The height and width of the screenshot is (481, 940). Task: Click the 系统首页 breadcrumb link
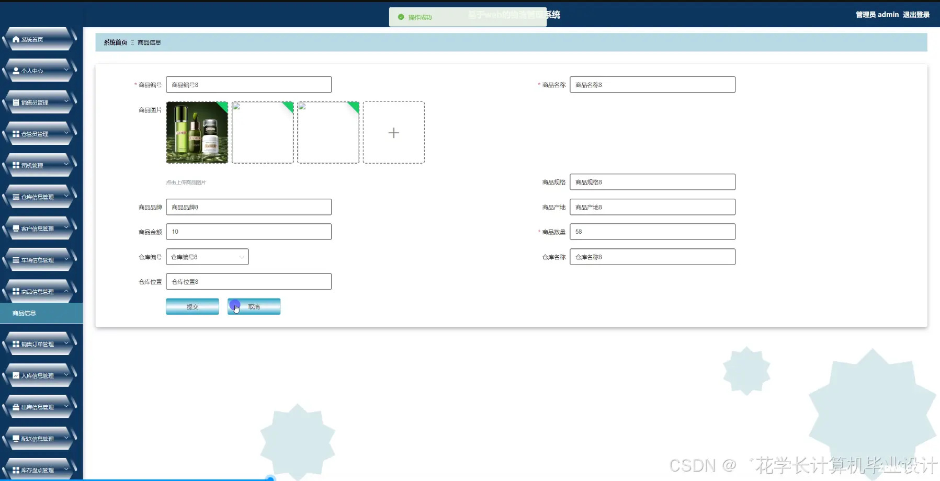point(115,42)
